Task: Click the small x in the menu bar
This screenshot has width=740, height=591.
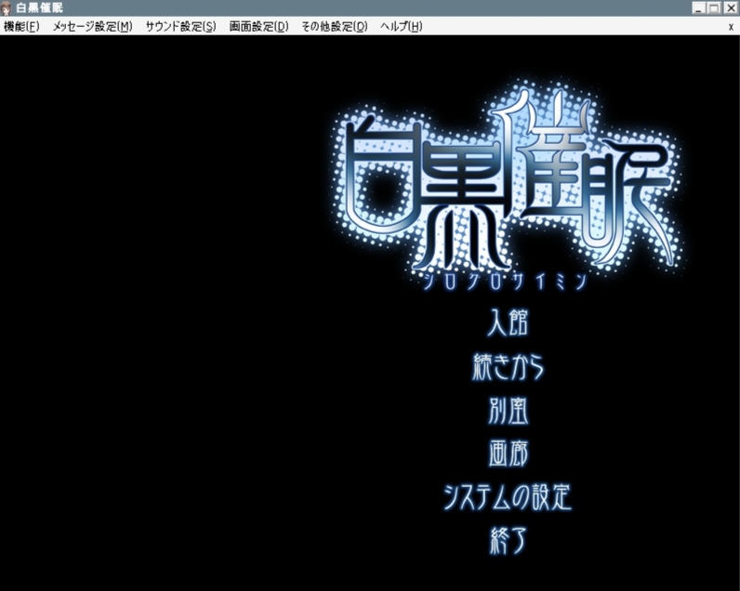Action: coord(731,27)
